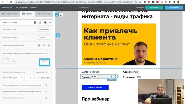Image resolution: width=185 pixels, height=104 pixels.
Task: Decrease border width with minus
Action: pyautogui.click(x=26, y=78)
